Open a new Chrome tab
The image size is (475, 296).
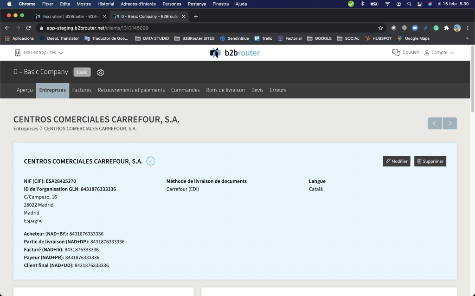(x=196, y=16)
